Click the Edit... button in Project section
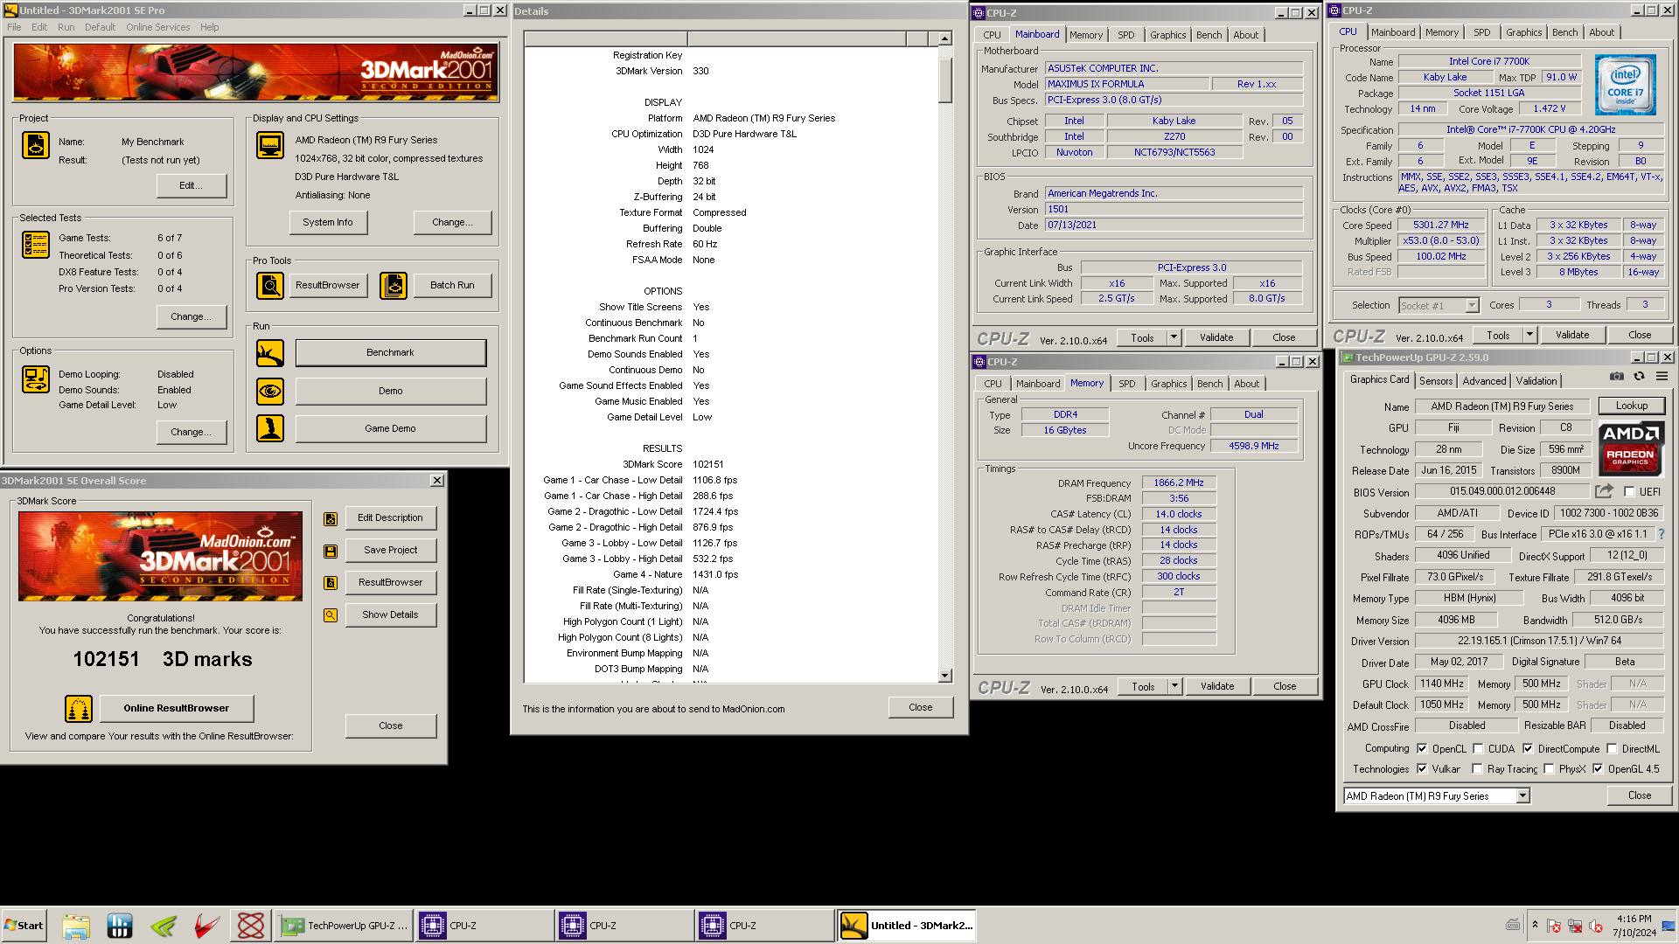The image size is (1679, 944). coord(191,185)
